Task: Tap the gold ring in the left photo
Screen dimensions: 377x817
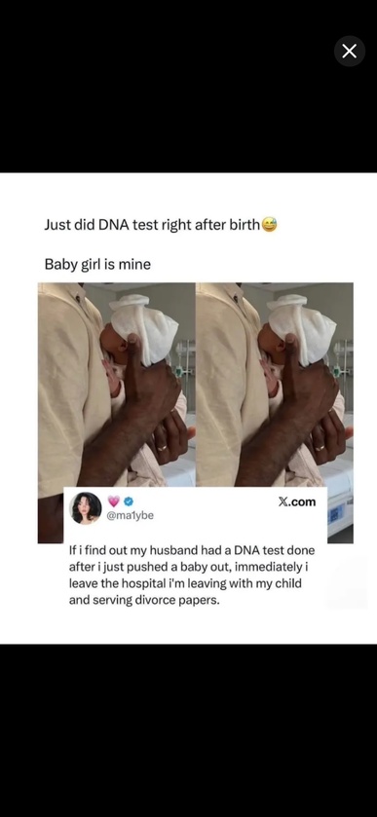Action: click(163, 447)
